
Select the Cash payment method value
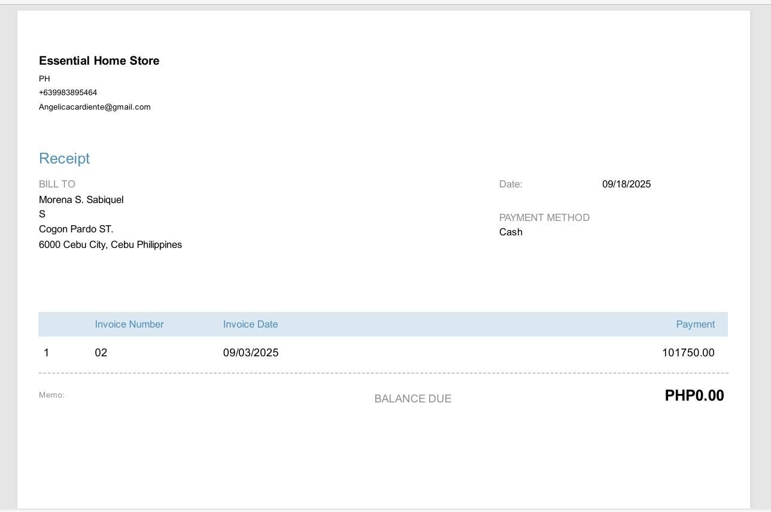(511, 232)
